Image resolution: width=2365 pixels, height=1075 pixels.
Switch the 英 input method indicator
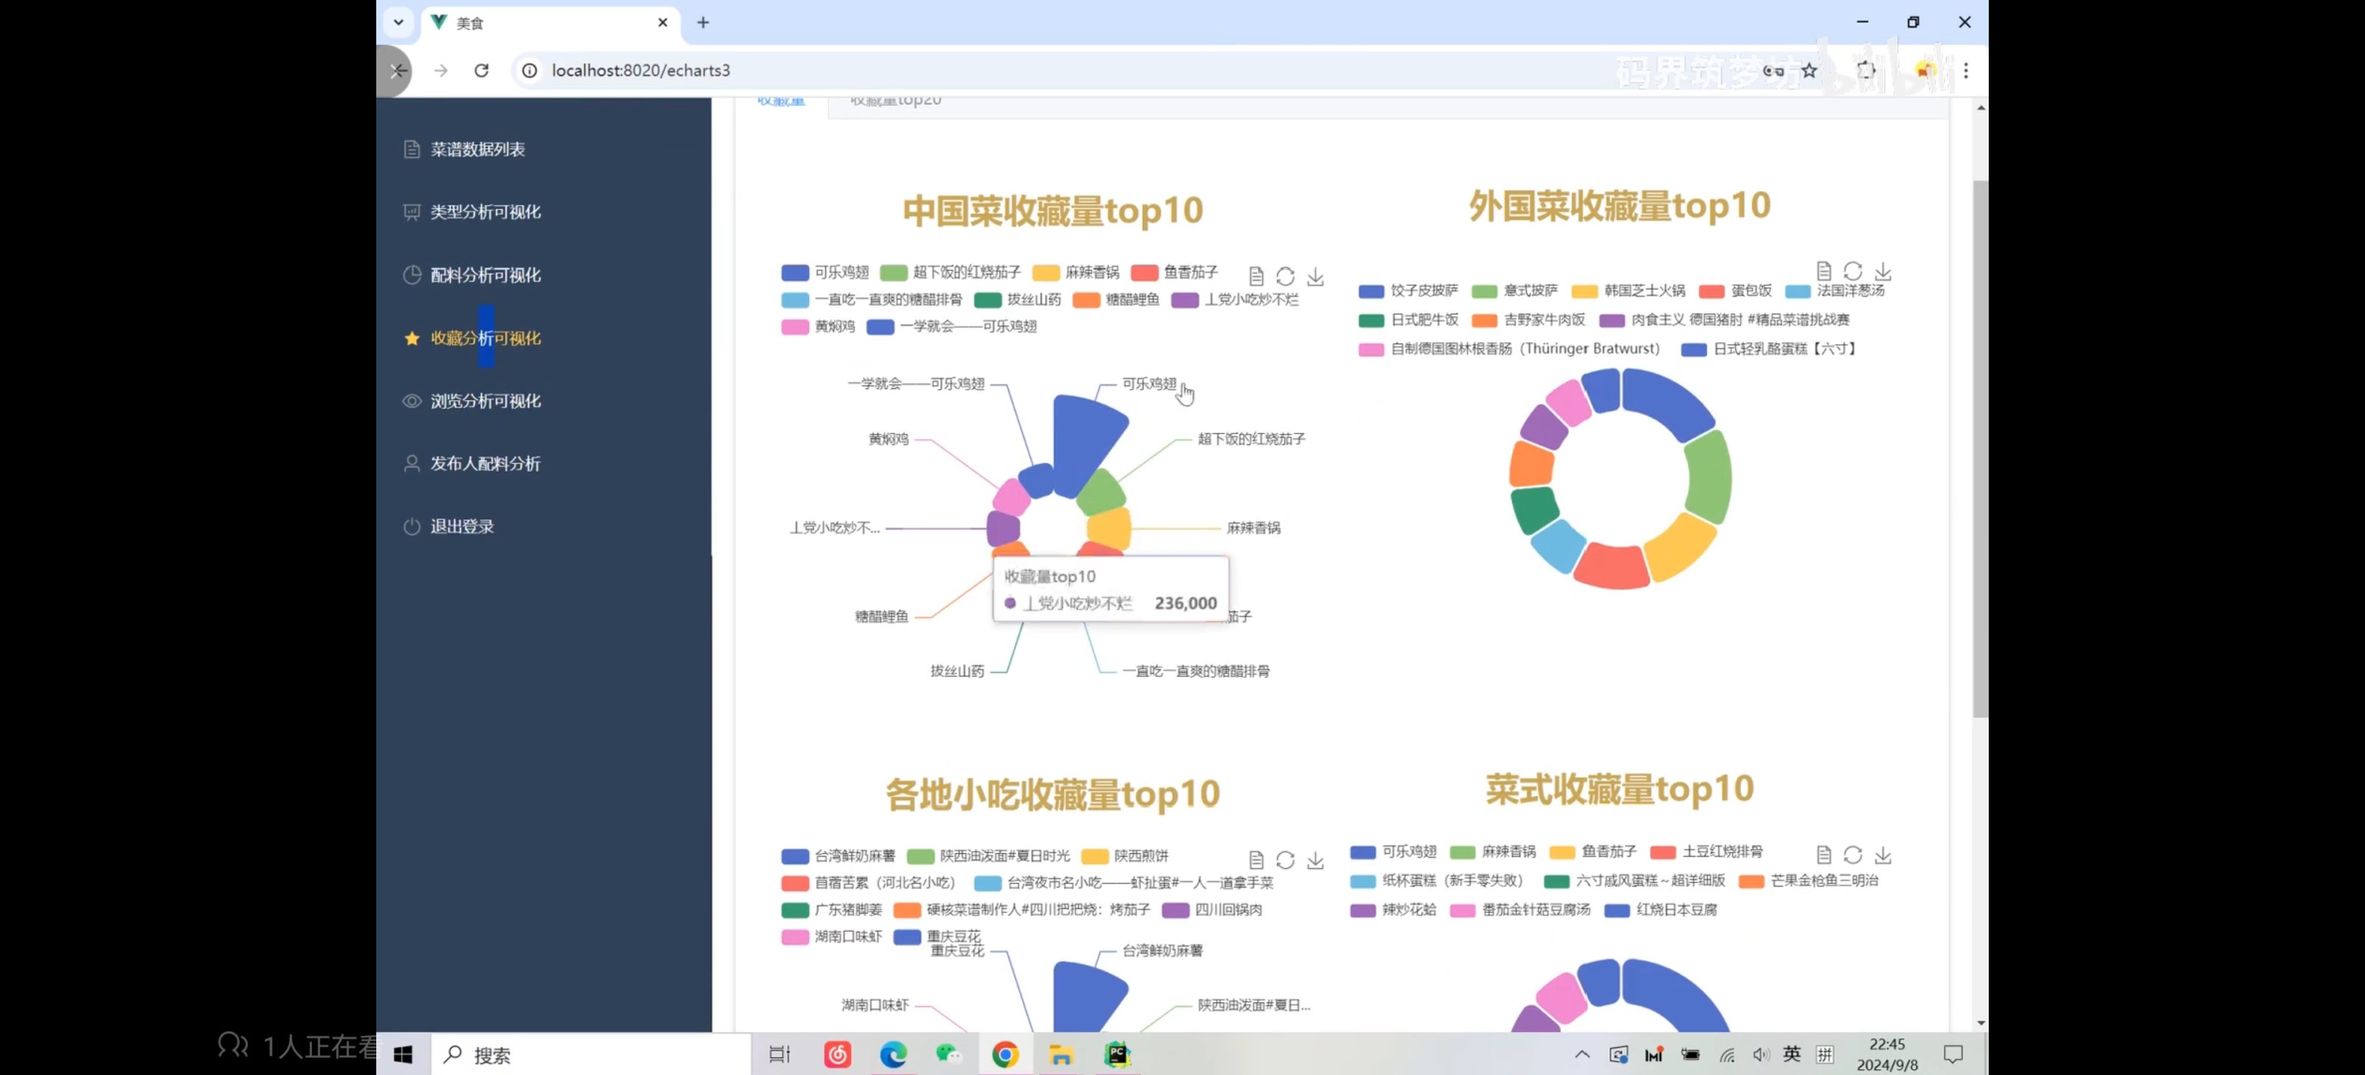(1791, 1054)
